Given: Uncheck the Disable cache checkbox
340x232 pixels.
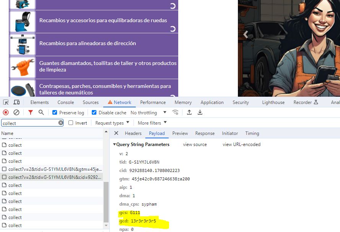Looking at the screenshot, I should click(x=94, y=113).
